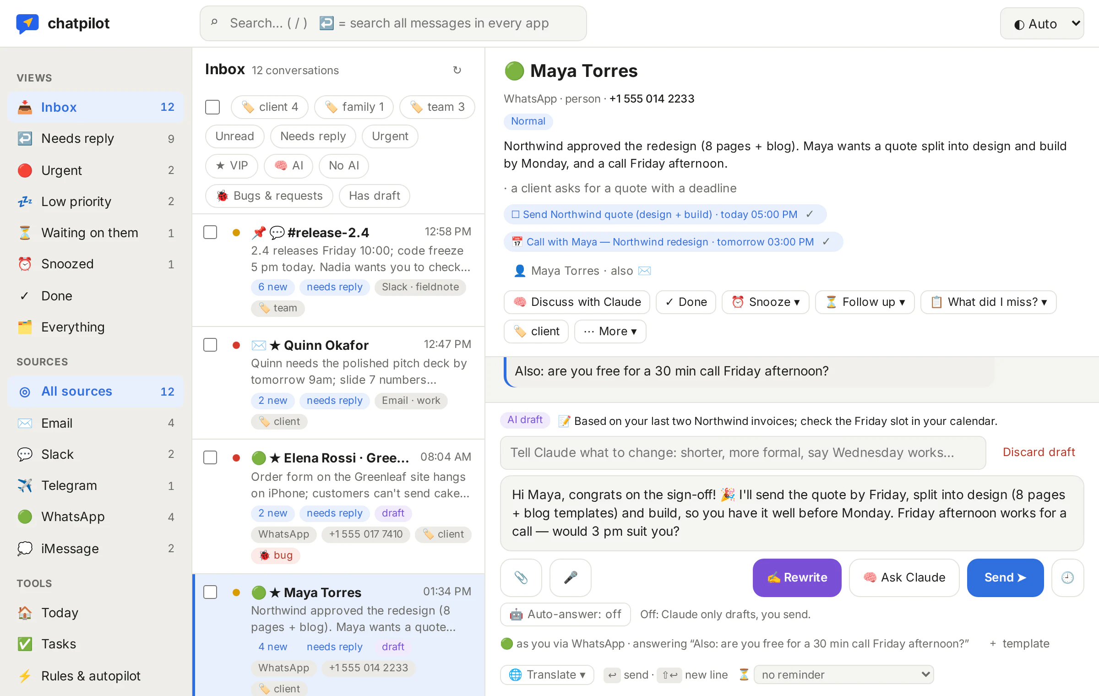
Task: Open the More actions dropdown
Action: click(x=610, y=331)
